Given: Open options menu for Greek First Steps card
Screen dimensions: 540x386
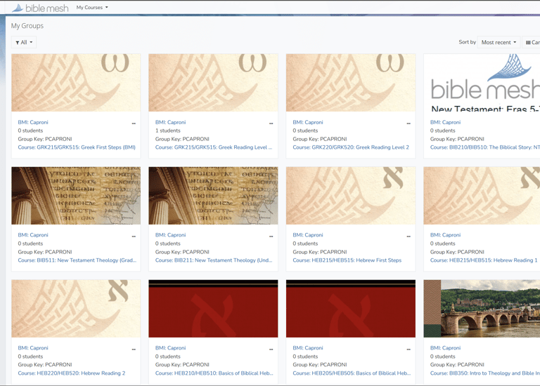Looking at the screenshot, I should point(134,123).
